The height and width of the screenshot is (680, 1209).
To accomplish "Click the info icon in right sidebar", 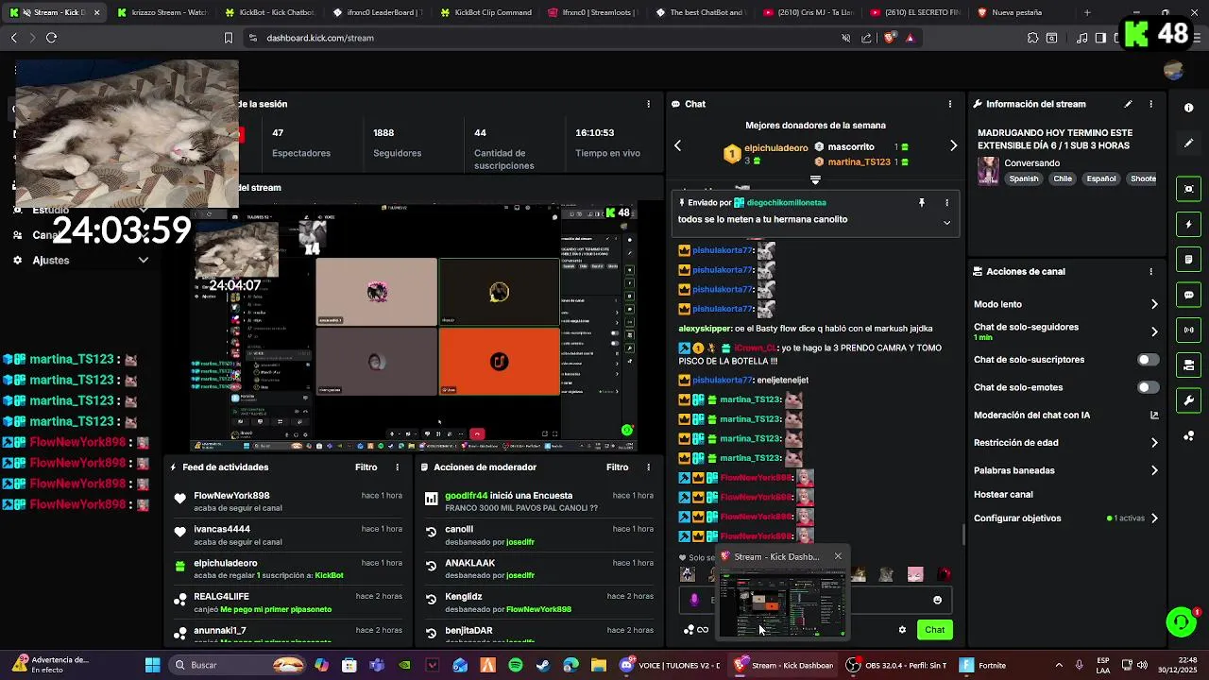I will 1189,108.
